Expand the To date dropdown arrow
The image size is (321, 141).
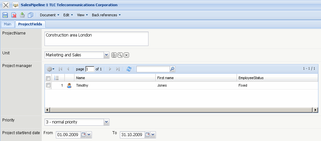pyautogui.click(x=153, y=135)
